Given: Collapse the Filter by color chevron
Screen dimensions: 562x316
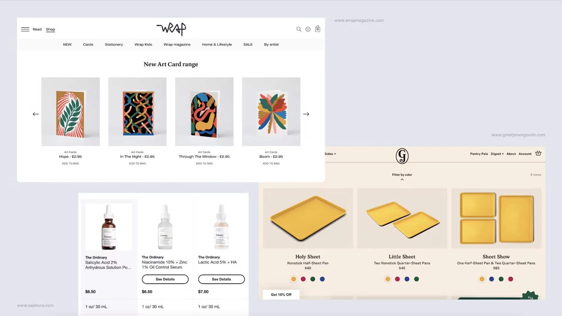Looking at the screenshot, I should click(x=402, y=180).
